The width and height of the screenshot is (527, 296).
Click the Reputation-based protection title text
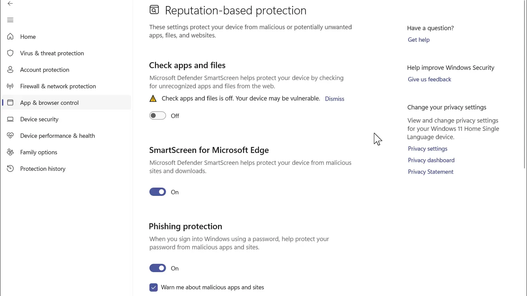coord(236,11)
